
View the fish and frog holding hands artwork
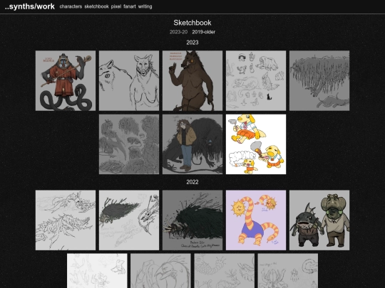point(319,220)
